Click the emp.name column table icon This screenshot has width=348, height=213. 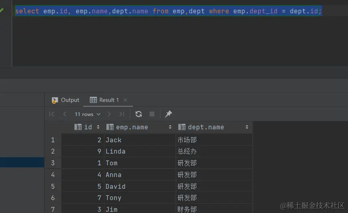point(110,127)
